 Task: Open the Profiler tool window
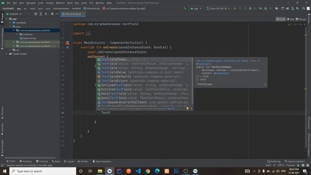click(83, 161)
